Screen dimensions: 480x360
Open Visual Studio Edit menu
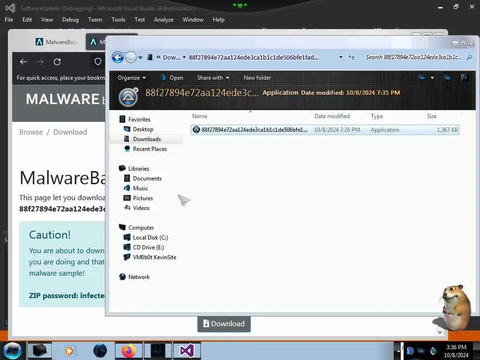pos(27,20)
